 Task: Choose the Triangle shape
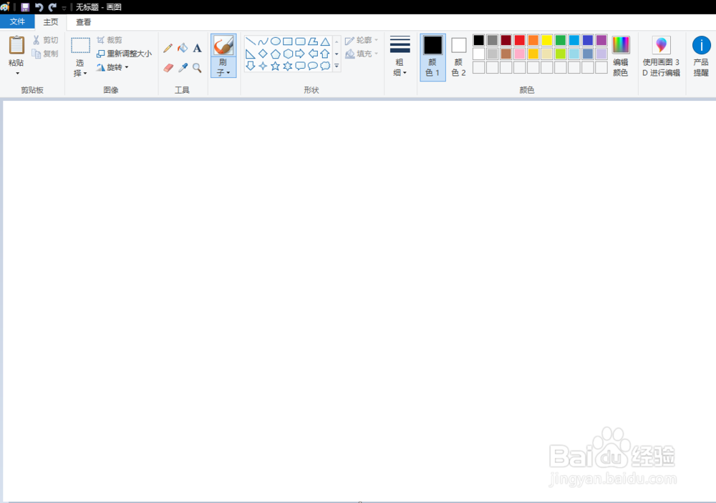(325, 41)
